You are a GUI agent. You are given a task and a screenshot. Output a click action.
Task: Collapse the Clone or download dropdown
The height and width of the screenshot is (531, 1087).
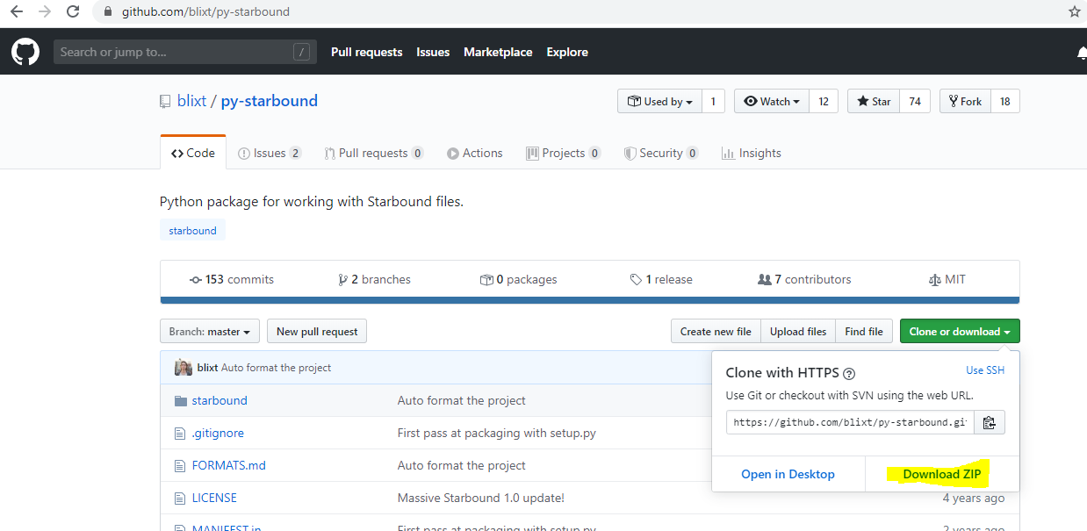tap(960, 331)
